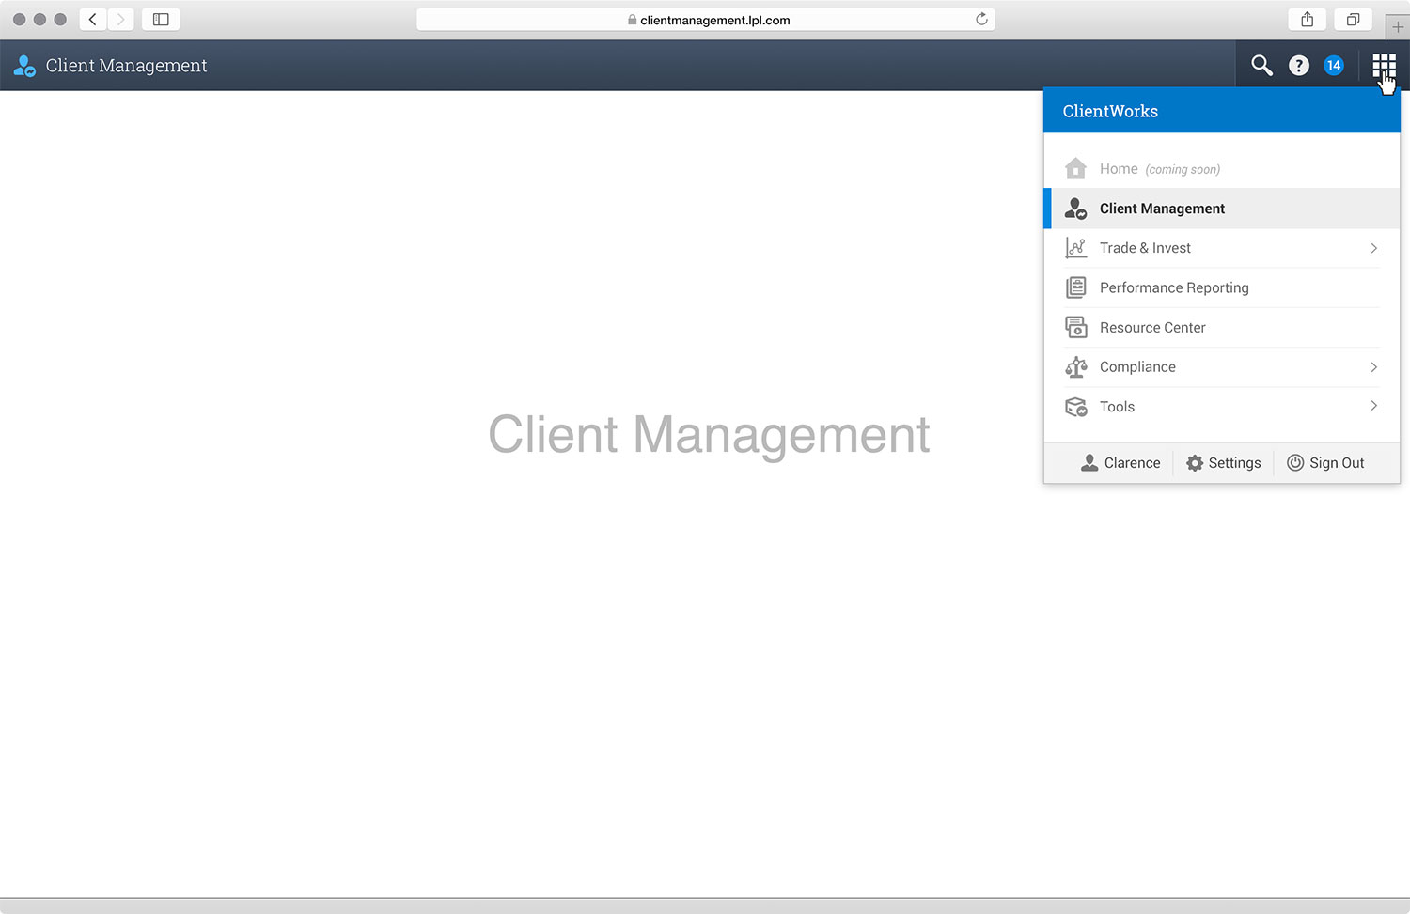Image resolution: width=1410 pixels, height=914 pixels.
Task: Open Clarence's user profile
Action: click(x=1120, y=463)
